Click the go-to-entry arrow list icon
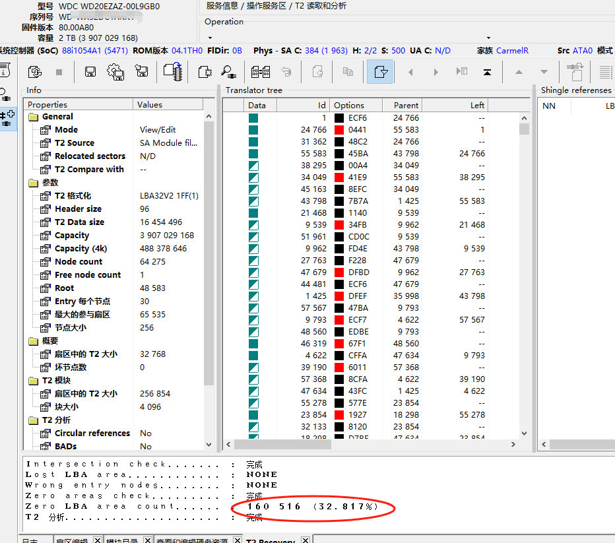Viewport: 615px width, 543px height. (x=462, y=71)
